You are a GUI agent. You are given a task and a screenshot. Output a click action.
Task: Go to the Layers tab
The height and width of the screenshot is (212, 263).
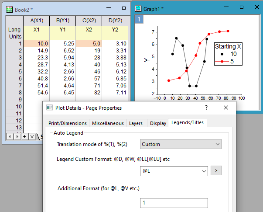(136, 123)
